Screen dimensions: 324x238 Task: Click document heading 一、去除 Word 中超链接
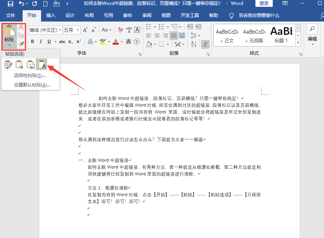pos(104,160)
